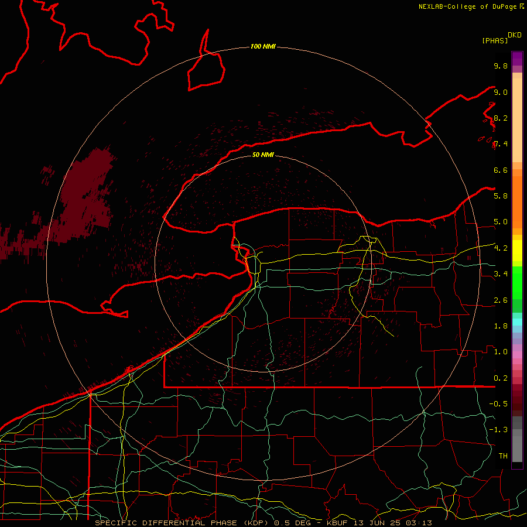Image resolution: width=527 pixels, height=527 pixels.
Task: Click the KBUF station identifier in footer
Action: 337,523
